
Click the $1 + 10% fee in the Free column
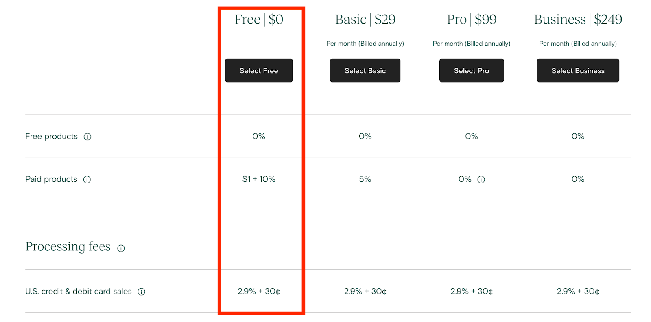(x=259, y=179)
